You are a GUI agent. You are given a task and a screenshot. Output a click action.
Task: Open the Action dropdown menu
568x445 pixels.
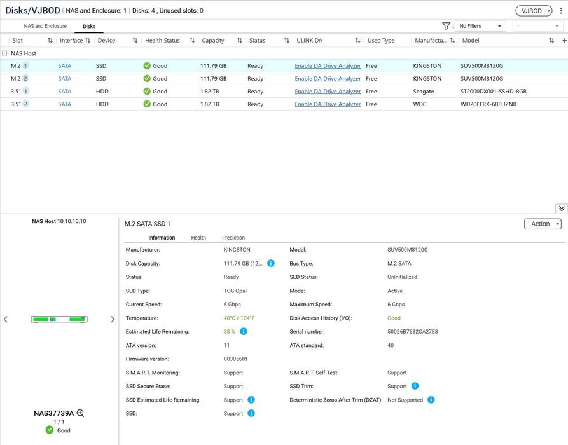tap(543, 224)
